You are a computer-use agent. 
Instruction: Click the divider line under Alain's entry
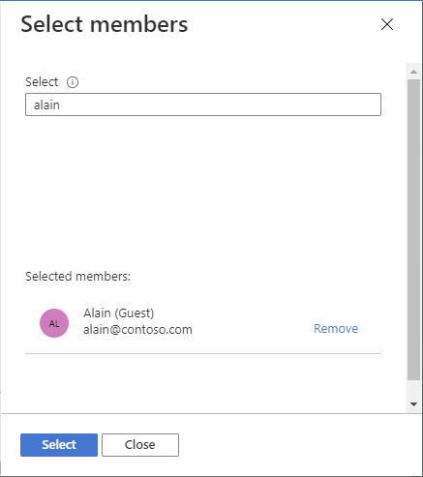pyautogui.click(x=203, y=353)
